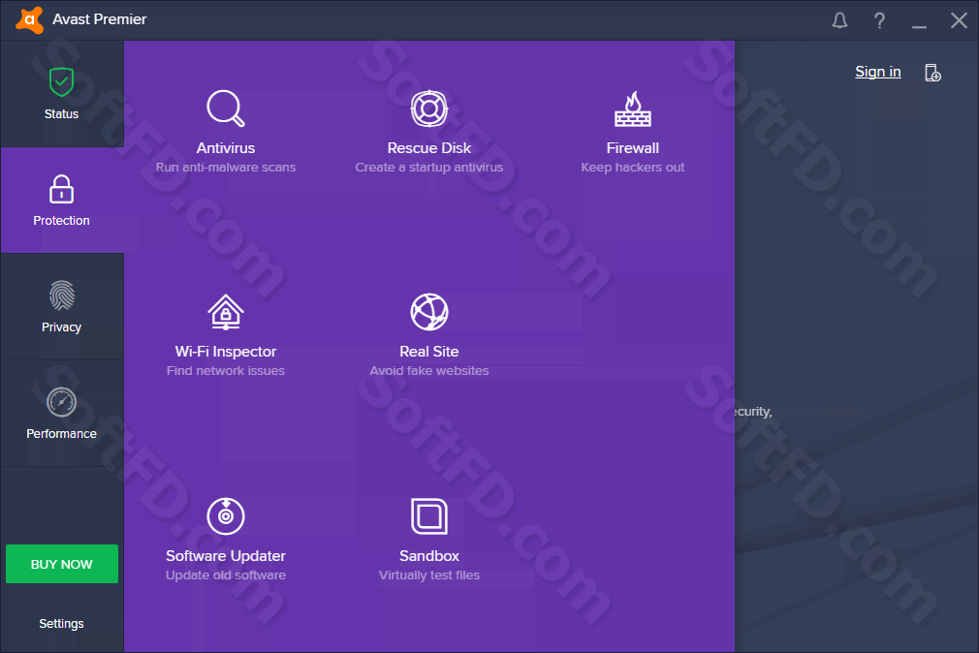Click the Performance gauge icon

61,402
